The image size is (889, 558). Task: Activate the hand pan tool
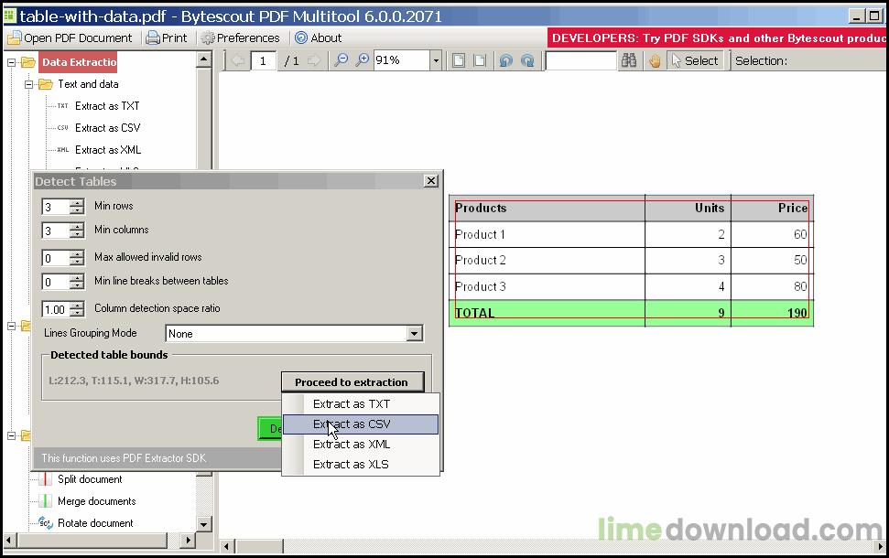coord(655,60)
